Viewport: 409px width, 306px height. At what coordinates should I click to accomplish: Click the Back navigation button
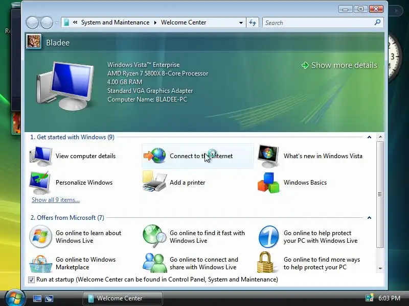pyautogui.click(x=32, y=22)
